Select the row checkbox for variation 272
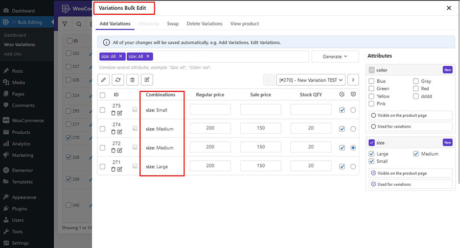The width and height of the screenshot is (460, 248). click(x=102, y=147)
